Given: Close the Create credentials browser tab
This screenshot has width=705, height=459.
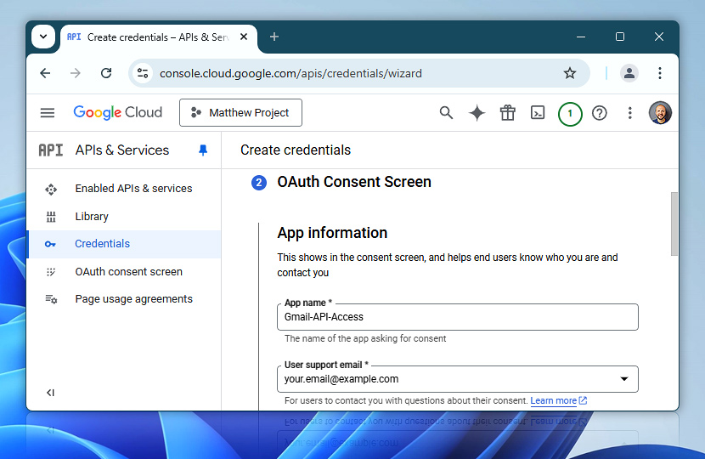Looking at the screenshot, I should 244,37.
